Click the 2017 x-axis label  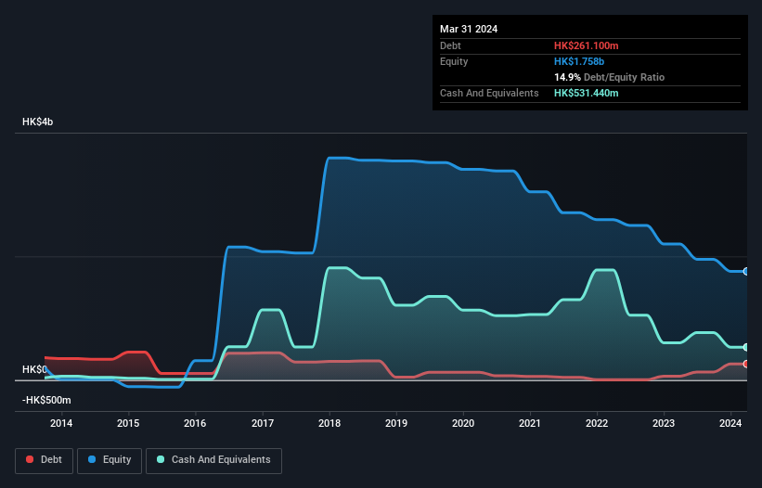coord(263,423)
